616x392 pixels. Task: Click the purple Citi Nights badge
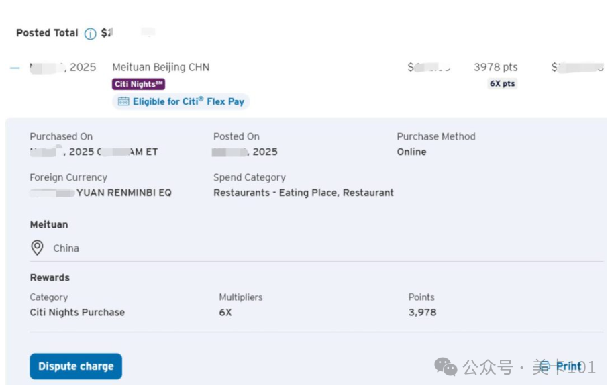pyautogui.click(x=138, y=84)
